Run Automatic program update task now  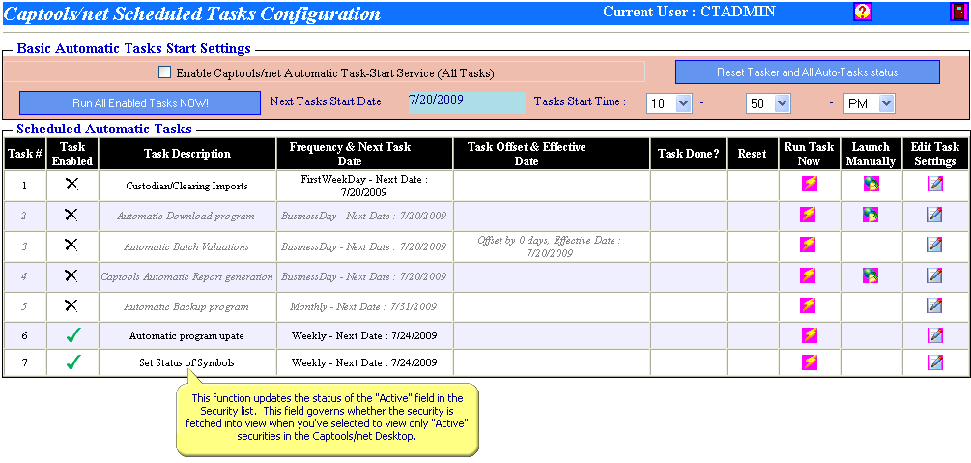point(809,335)
